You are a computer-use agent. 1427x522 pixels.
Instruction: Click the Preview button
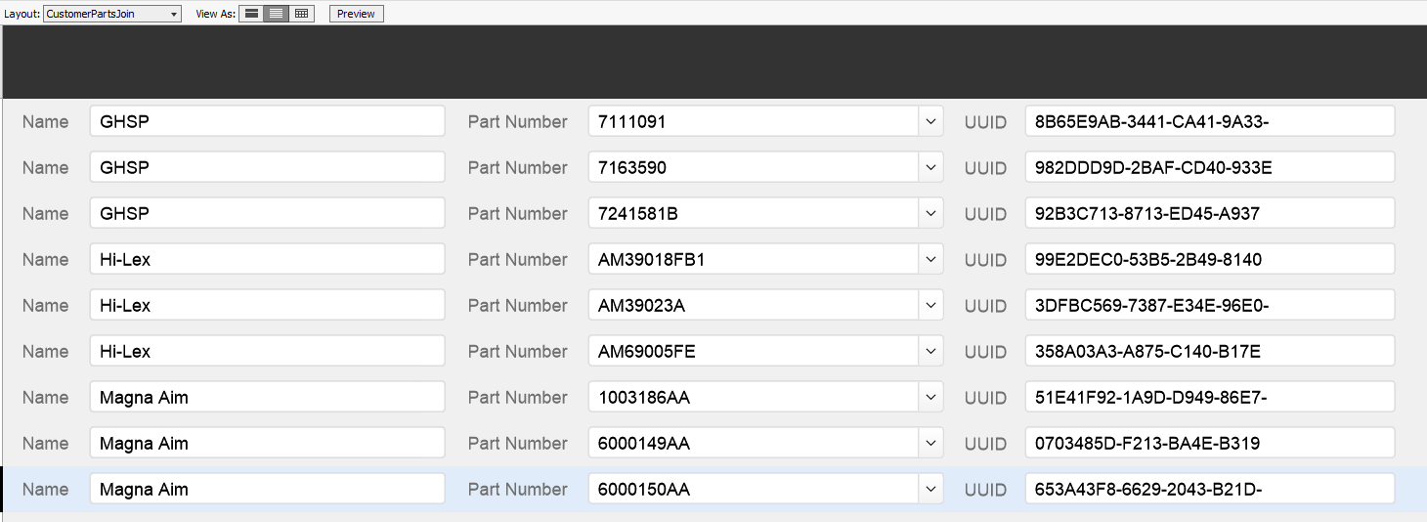(x=357, y=14)
